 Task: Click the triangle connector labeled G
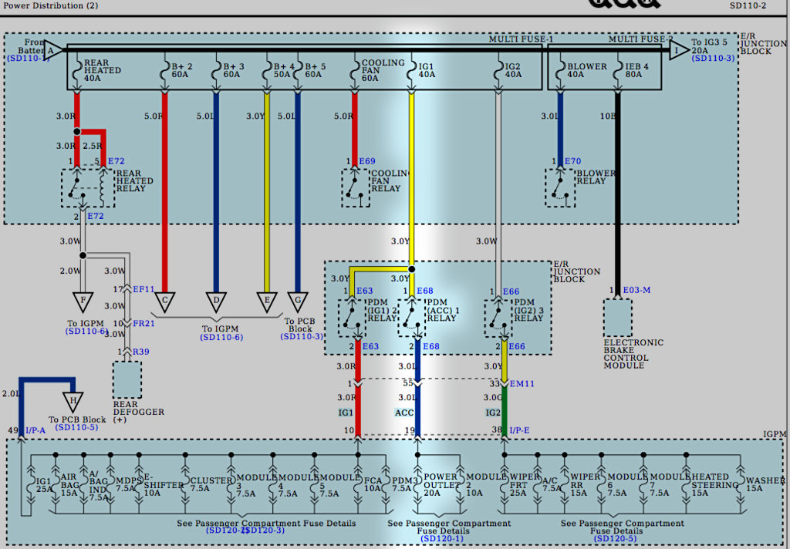coord(297,298)
